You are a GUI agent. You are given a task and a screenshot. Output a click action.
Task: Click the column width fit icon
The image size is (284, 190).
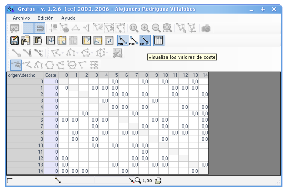(x=159, y=40)
